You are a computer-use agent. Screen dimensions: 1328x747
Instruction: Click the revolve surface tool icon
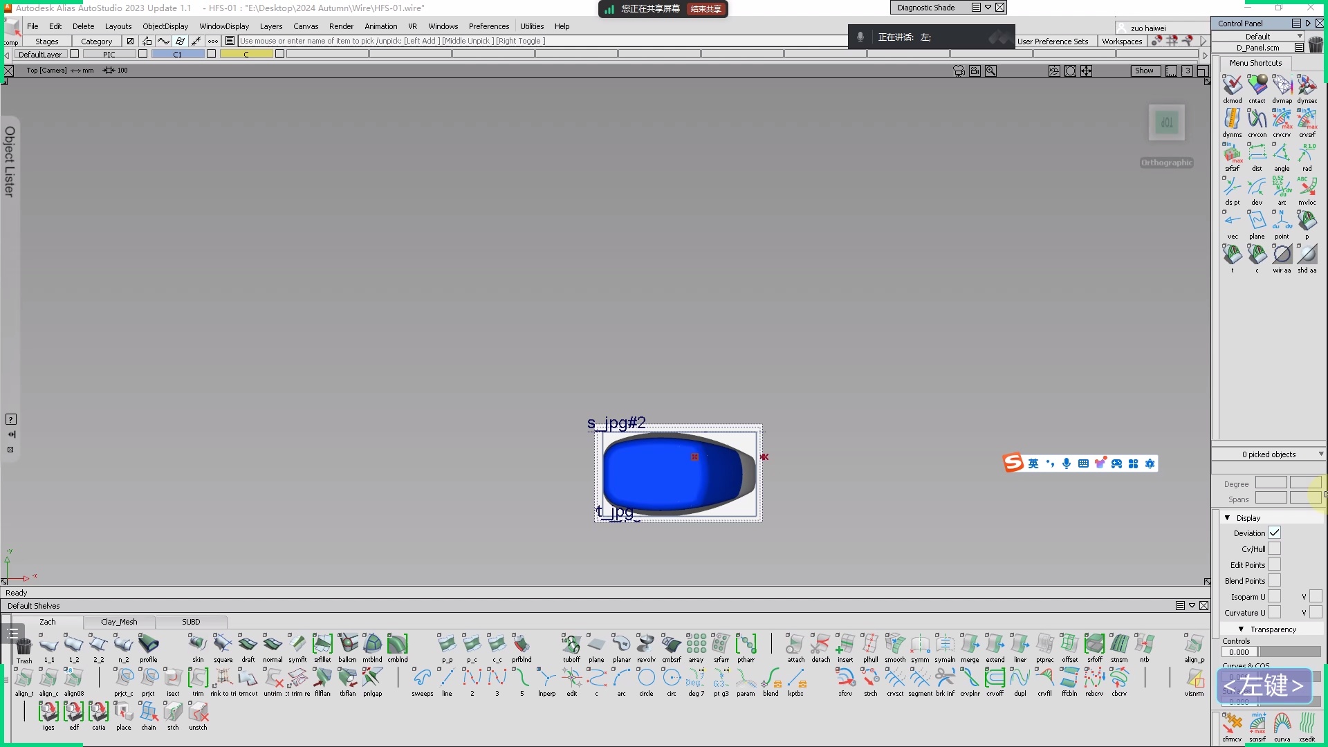(x=645, y=645)
